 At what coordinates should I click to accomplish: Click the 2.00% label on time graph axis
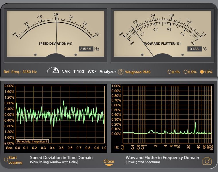tap(9, 86)
